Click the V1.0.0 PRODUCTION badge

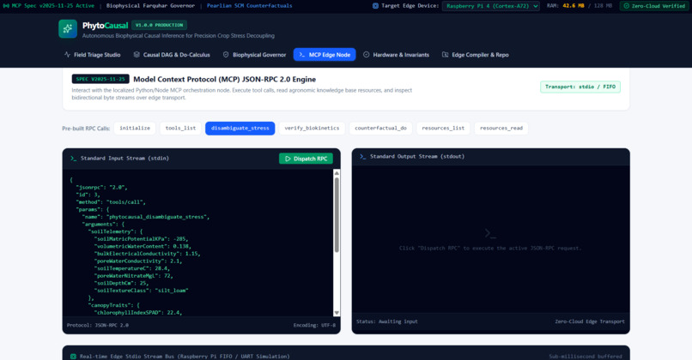tap(159, 25)
